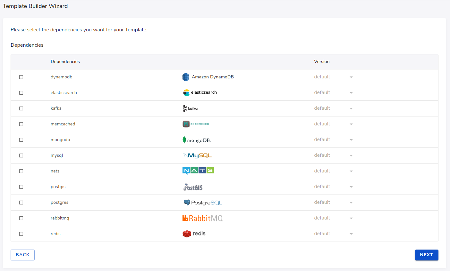Viewport: 450px width, 271px height.
Task: Click the 'mysql' name in first column
Action: 57,155
